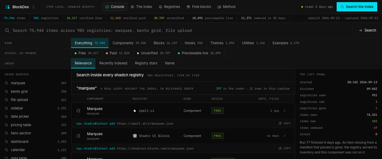This screenshot has width=382, height=159.
Task: Click the 75,944 items stat
Action: click(15, 18)
